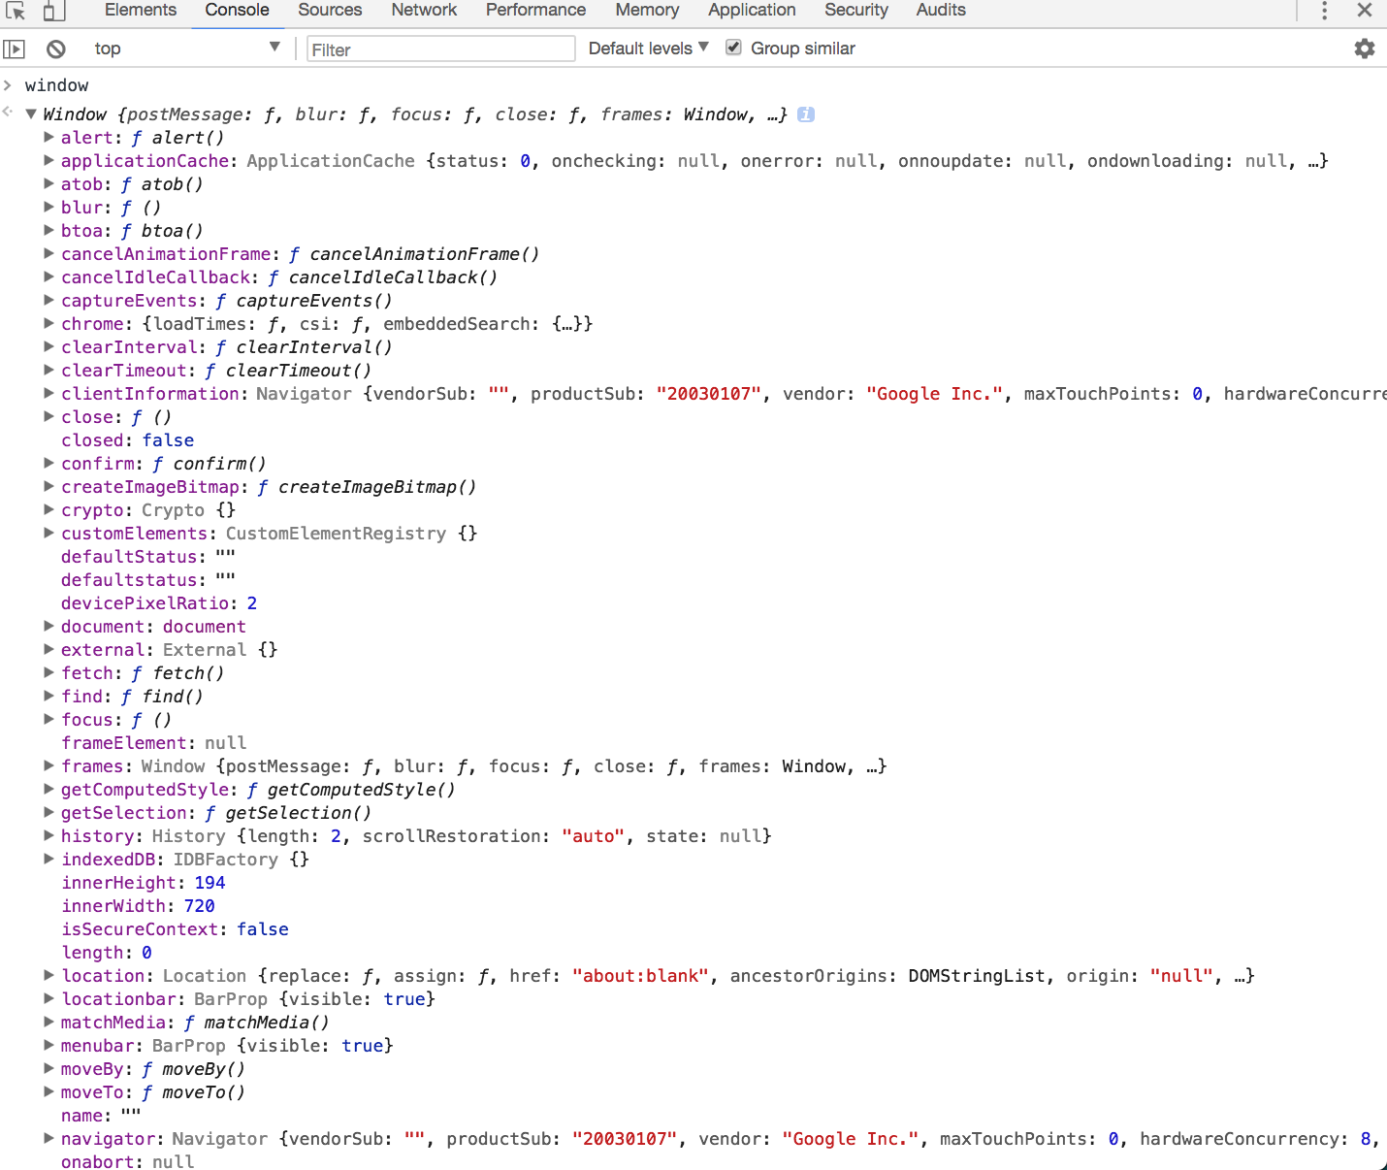1387x1170 pixels.
Task: Open the Sources tab
Action: coord(330,11)
